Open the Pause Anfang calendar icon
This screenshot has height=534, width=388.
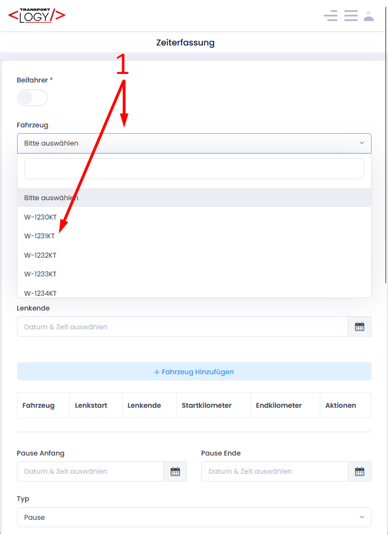click(175, 471)
